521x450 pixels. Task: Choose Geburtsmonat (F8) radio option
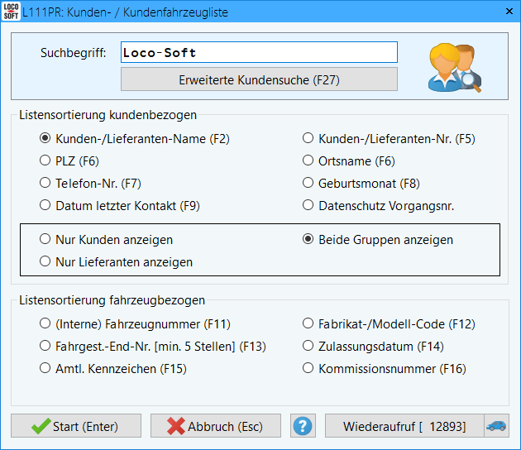308,184
